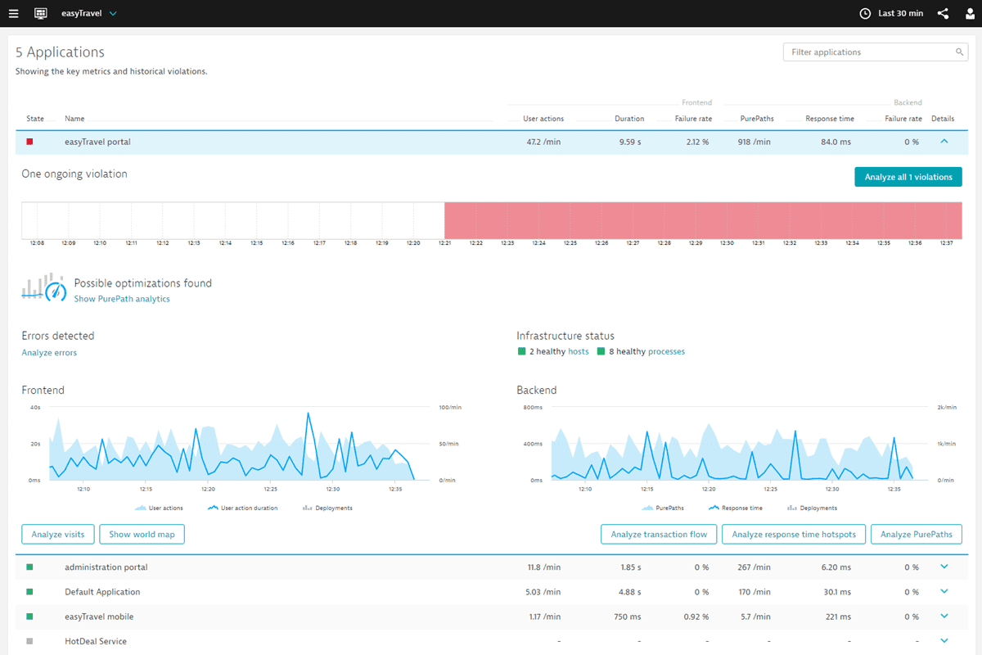
Task: Sort by State column header
Action: (x=35, y=119)
